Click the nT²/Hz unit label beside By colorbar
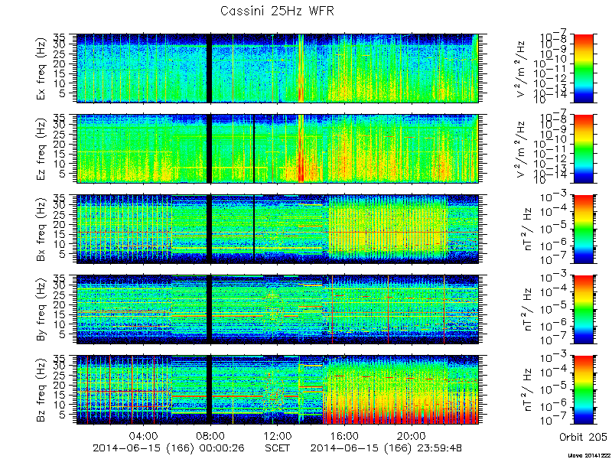This screenshot has width=612, height=459. tap(527, 310)
